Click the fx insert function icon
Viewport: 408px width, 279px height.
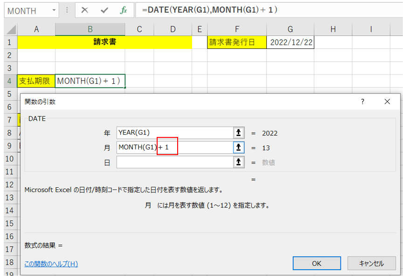(124, 10)
